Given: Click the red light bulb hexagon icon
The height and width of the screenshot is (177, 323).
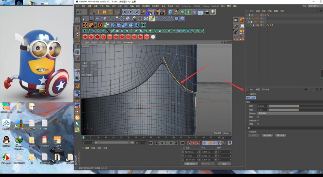Looking at the screenshot, I should [91, 37].
